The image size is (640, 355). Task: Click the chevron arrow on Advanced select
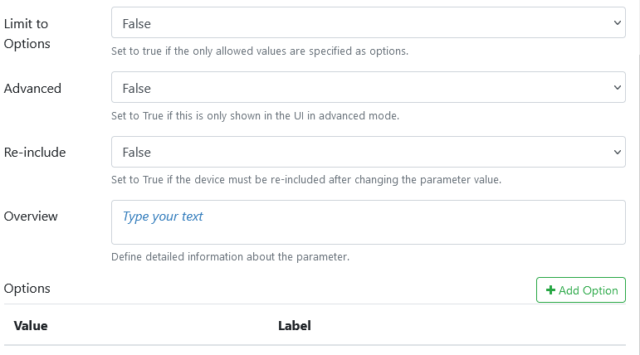coord(617,88)
